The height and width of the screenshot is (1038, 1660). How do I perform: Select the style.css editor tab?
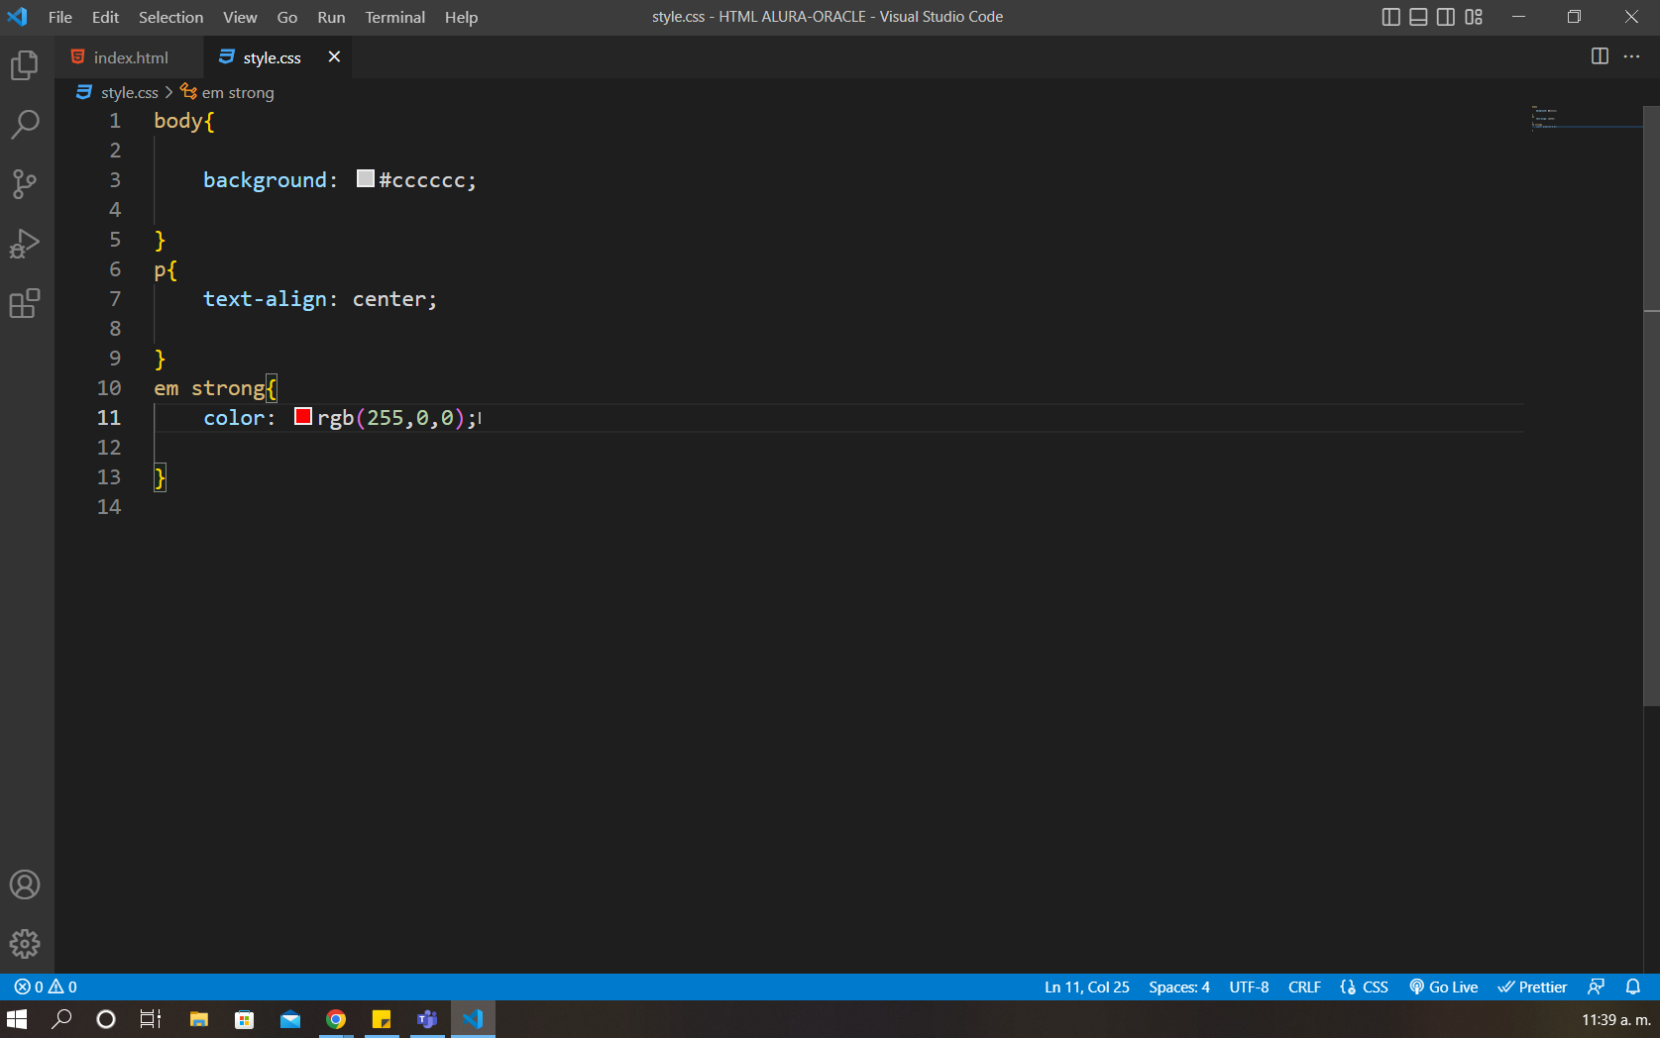[272, 57]
